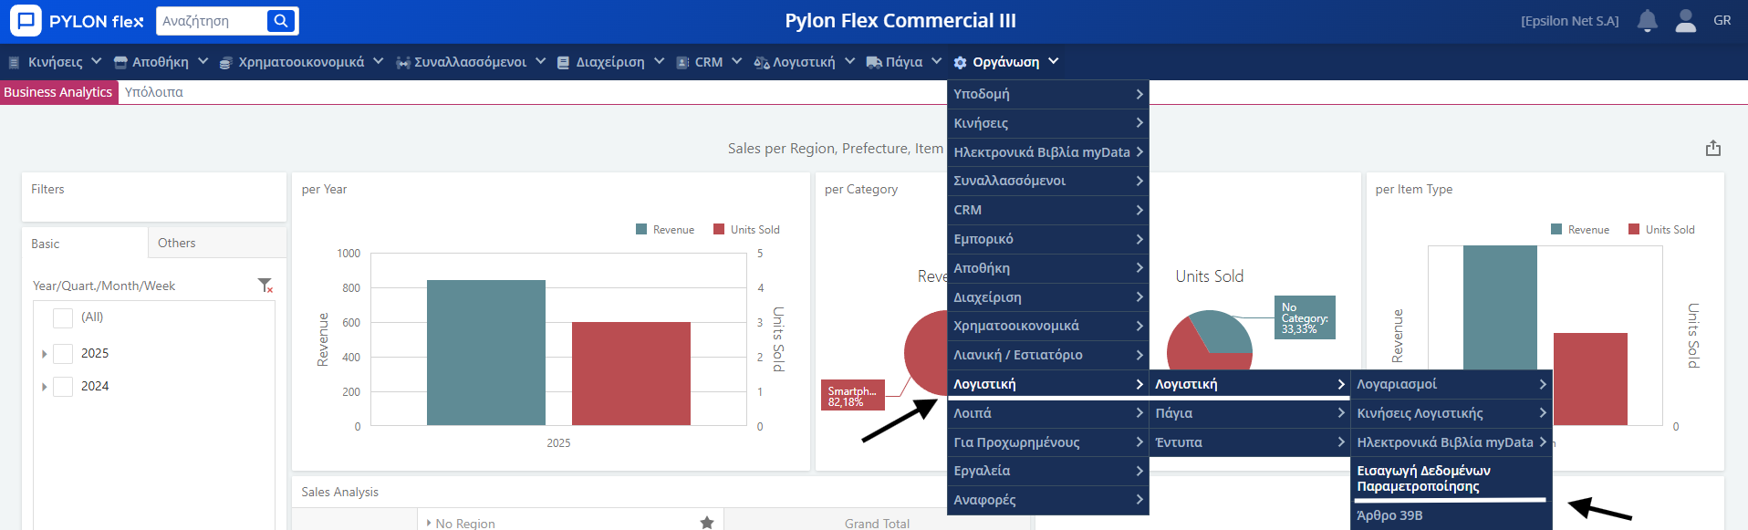Click the search input field
The width and height of the screenshot is (1748, 530).
(212, 20)
